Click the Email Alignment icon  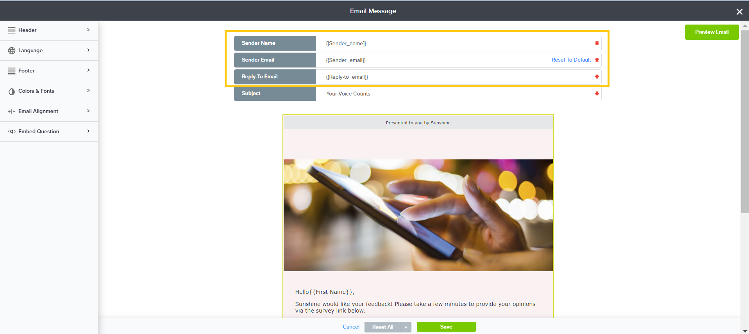(12, 111)
